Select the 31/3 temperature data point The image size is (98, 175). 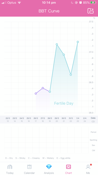[x=71, y=75]
